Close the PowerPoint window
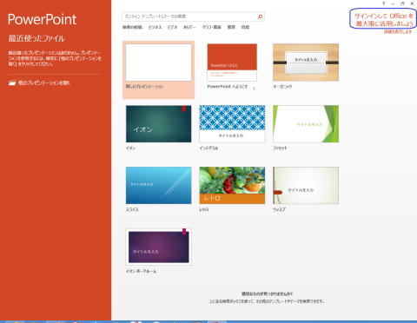This screenshot has height=323, width=417. pos(412,3)
